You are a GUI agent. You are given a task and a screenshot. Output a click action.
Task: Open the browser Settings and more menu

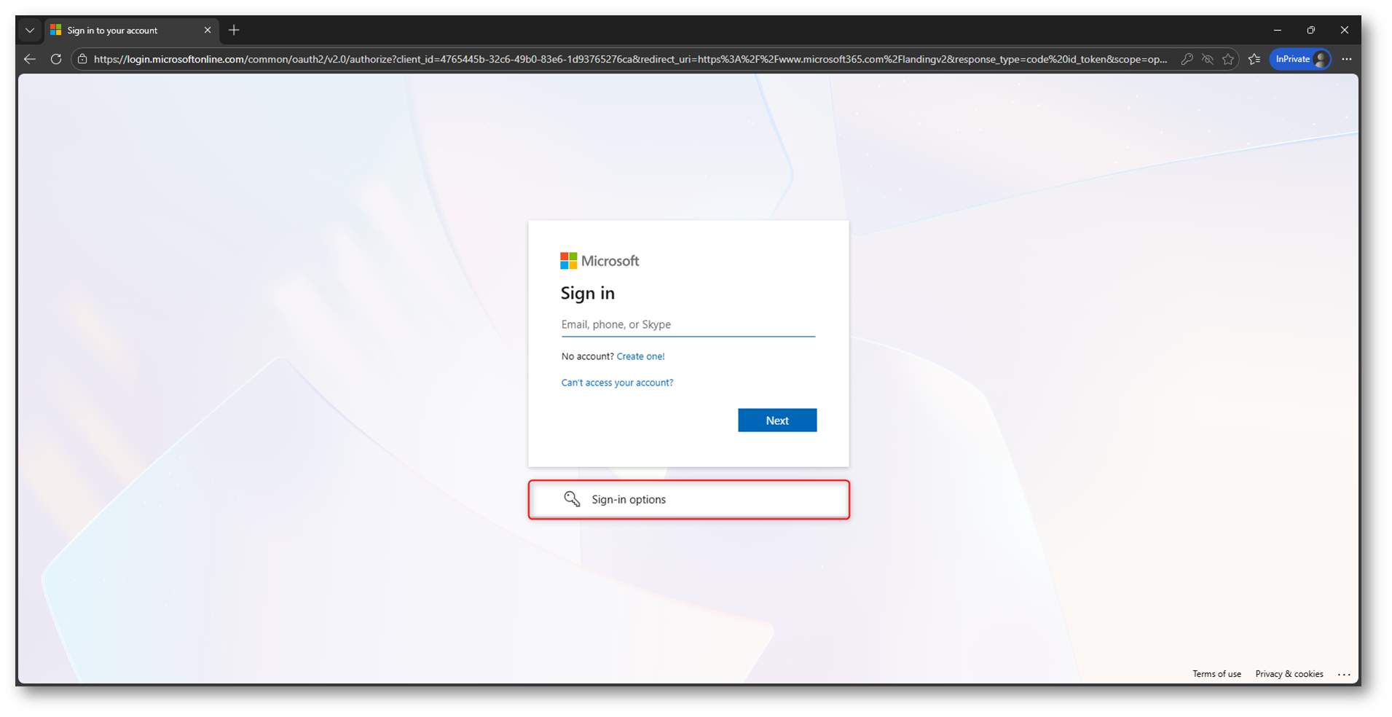[1347, 59]
